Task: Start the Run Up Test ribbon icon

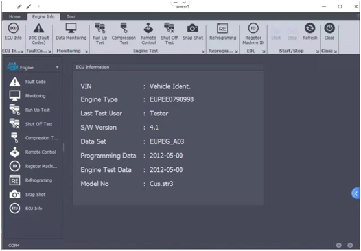Action: coord(100,34)
